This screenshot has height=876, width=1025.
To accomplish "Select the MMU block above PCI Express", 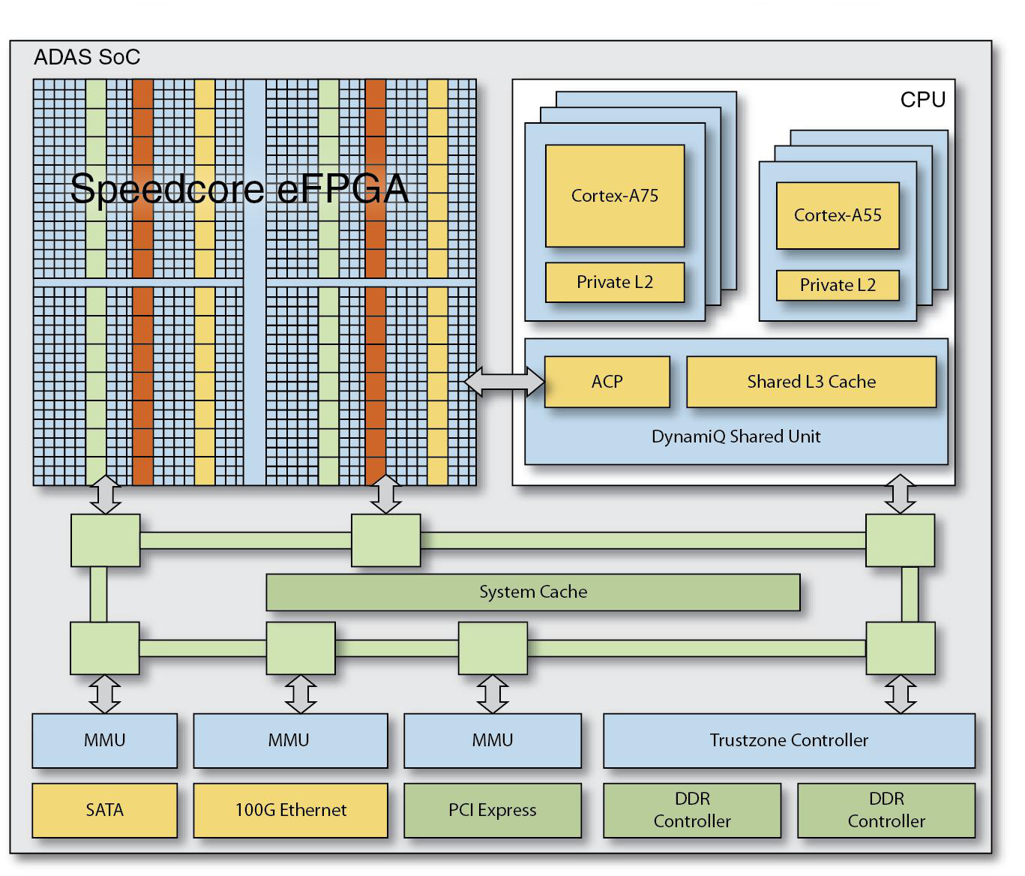I will click(493, 741).
